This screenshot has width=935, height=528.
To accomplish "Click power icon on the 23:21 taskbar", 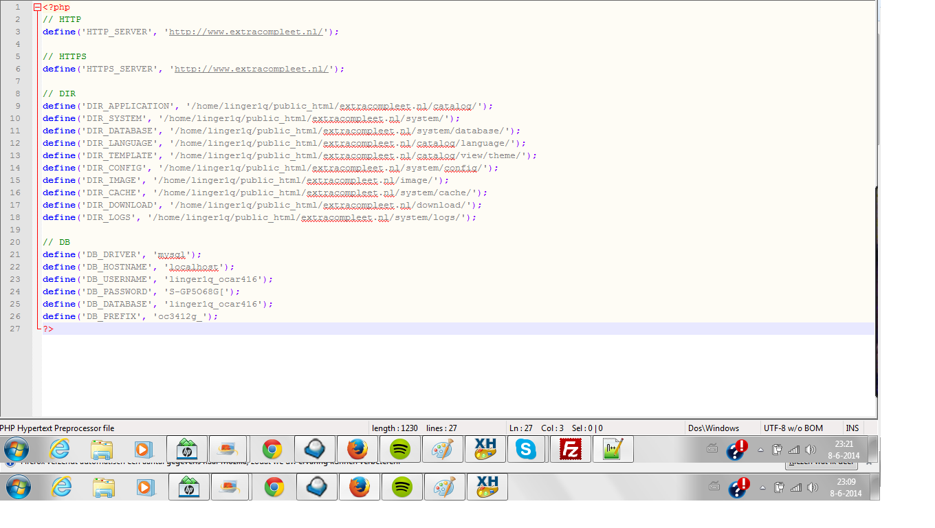I will pyautogui.click(x=778, y=450).
